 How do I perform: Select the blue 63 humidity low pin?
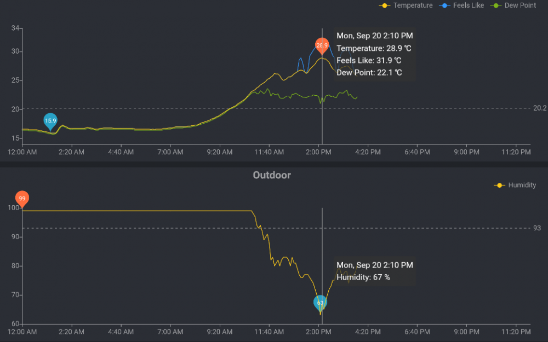coord(321,302)
